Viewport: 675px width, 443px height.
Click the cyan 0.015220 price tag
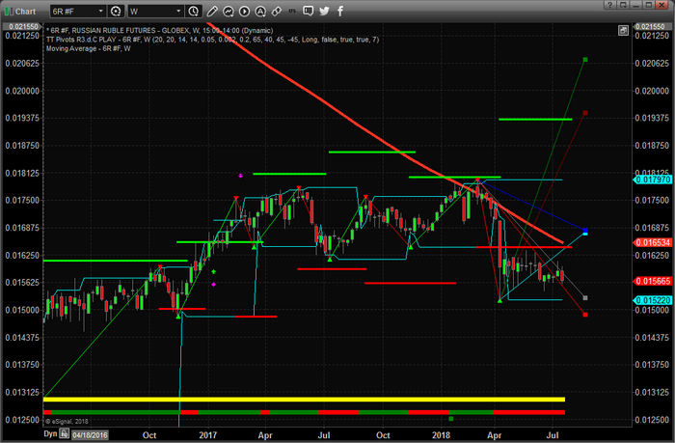tap(653, 300)
